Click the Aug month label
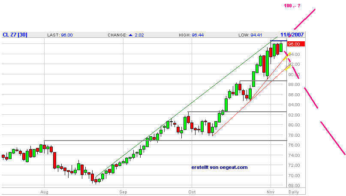 44,192
